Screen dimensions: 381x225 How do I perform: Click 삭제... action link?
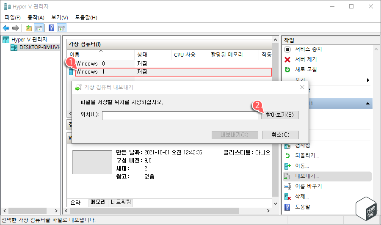(302, 197)
